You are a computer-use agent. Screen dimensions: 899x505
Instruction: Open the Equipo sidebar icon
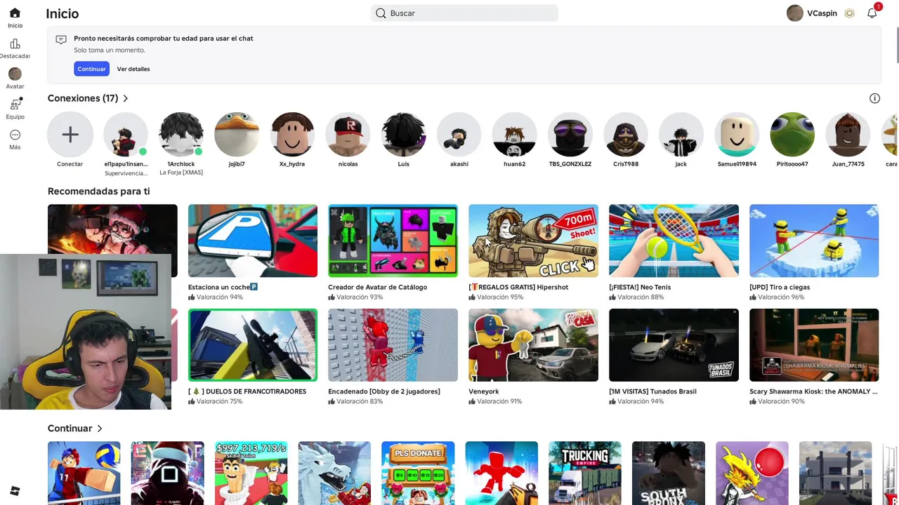(x=15, y=105)
